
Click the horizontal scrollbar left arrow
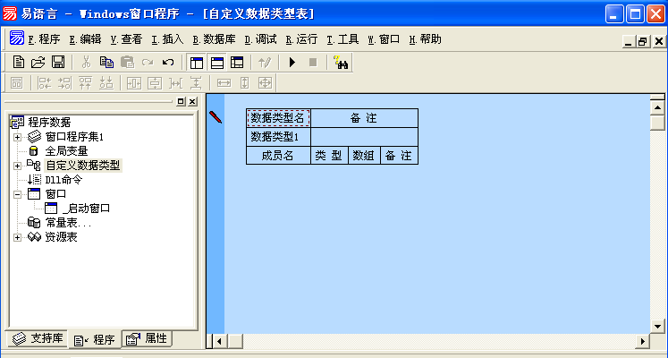tap(216, 341)
